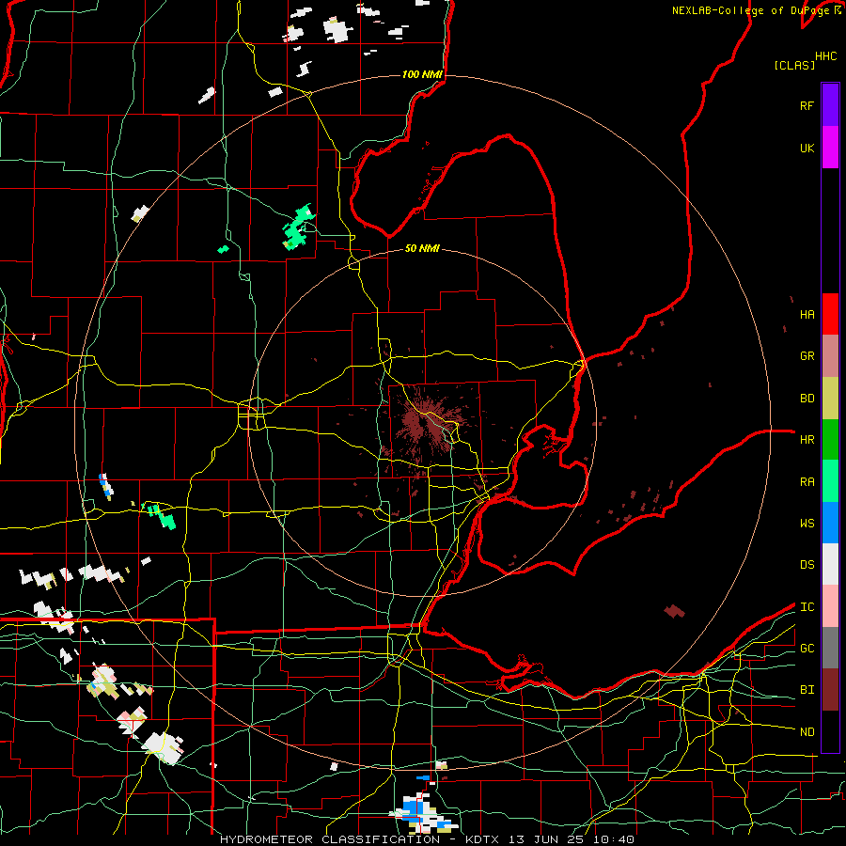Click the blue WS legend color swatch

[x=830, y=523]
